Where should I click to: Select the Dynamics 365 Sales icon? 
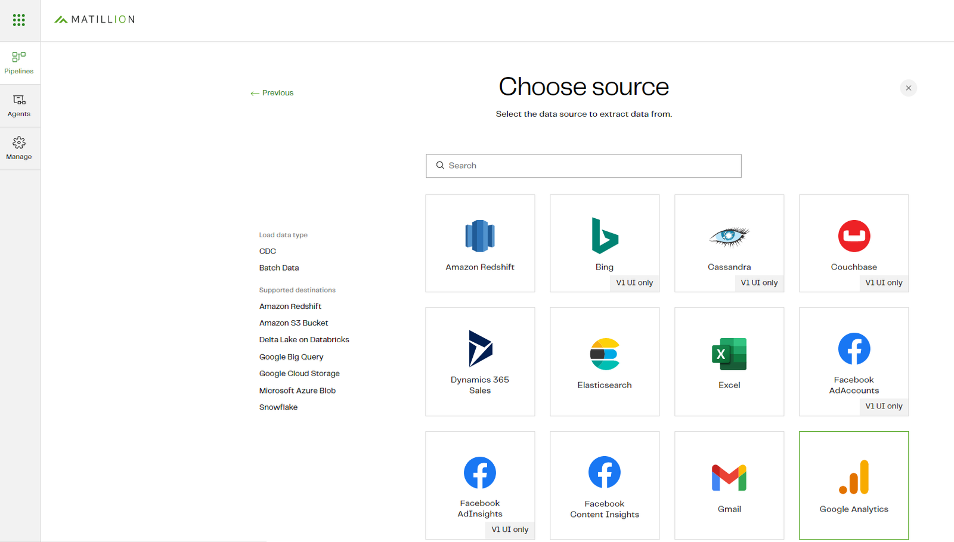pos(480,348)
